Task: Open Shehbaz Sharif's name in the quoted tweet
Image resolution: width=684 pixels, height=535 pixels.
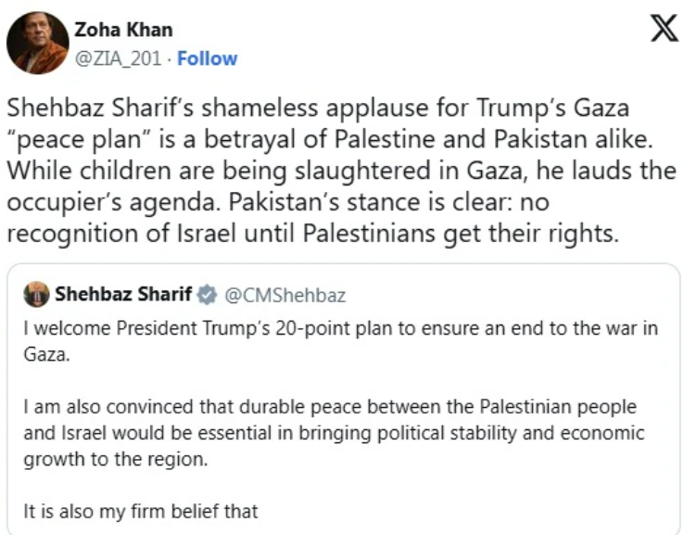Action: tap(123, 295)
